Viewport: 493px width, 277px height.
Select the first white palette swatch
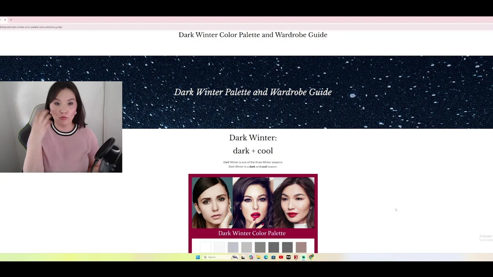(x=206, y=247)
